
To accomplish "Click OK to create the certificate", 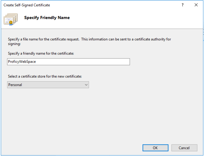I will 155,148.
